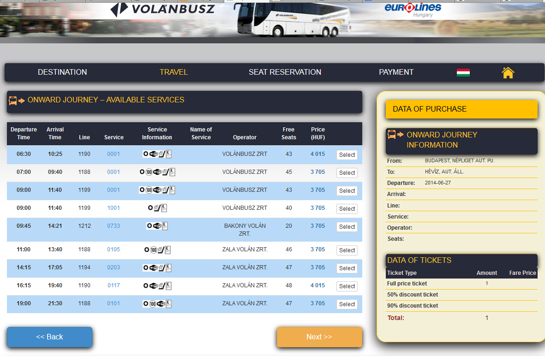The image size is (545, 356).
Task: Click the Price (HUF) column header
Action: (317, 133)
